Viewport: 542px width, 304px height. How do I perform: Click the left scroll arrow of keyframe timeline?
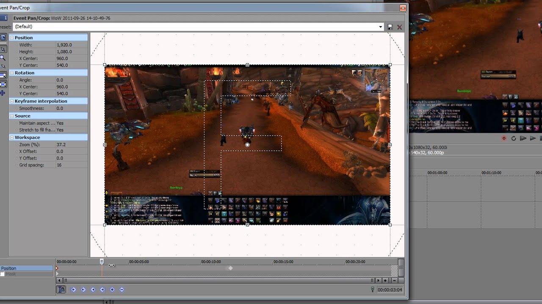60,280
